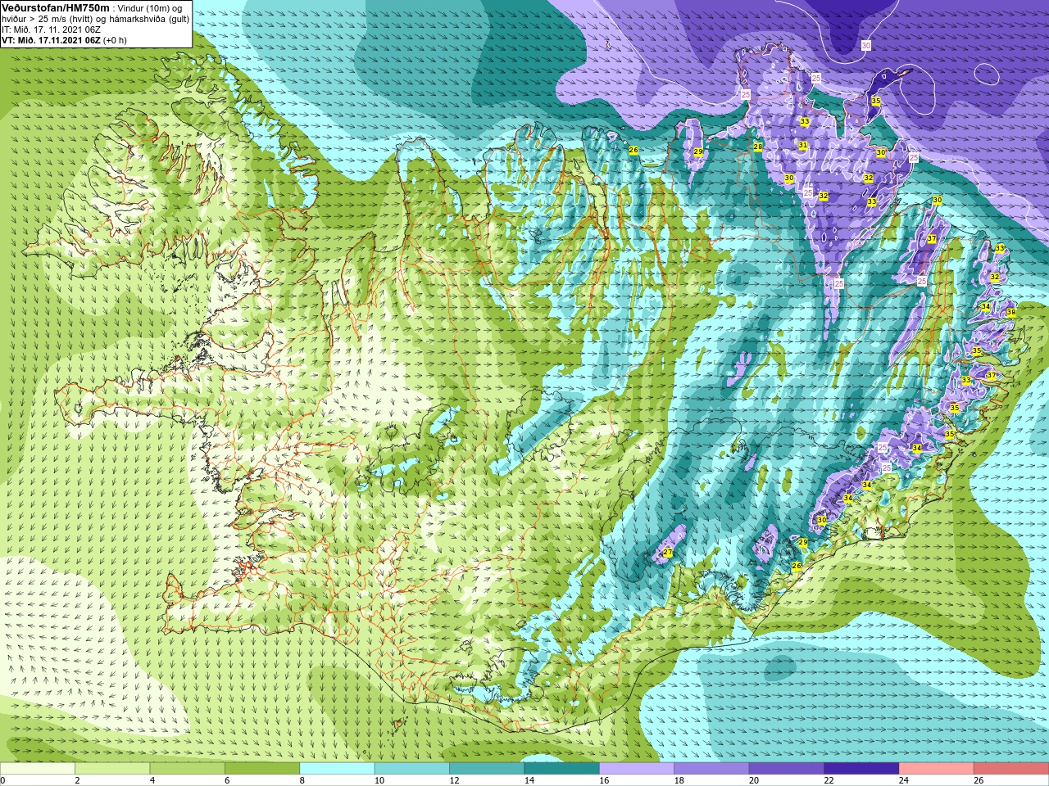
Task: Click the 12–14 m/s legend color swatch
Action: click(487, 769)
